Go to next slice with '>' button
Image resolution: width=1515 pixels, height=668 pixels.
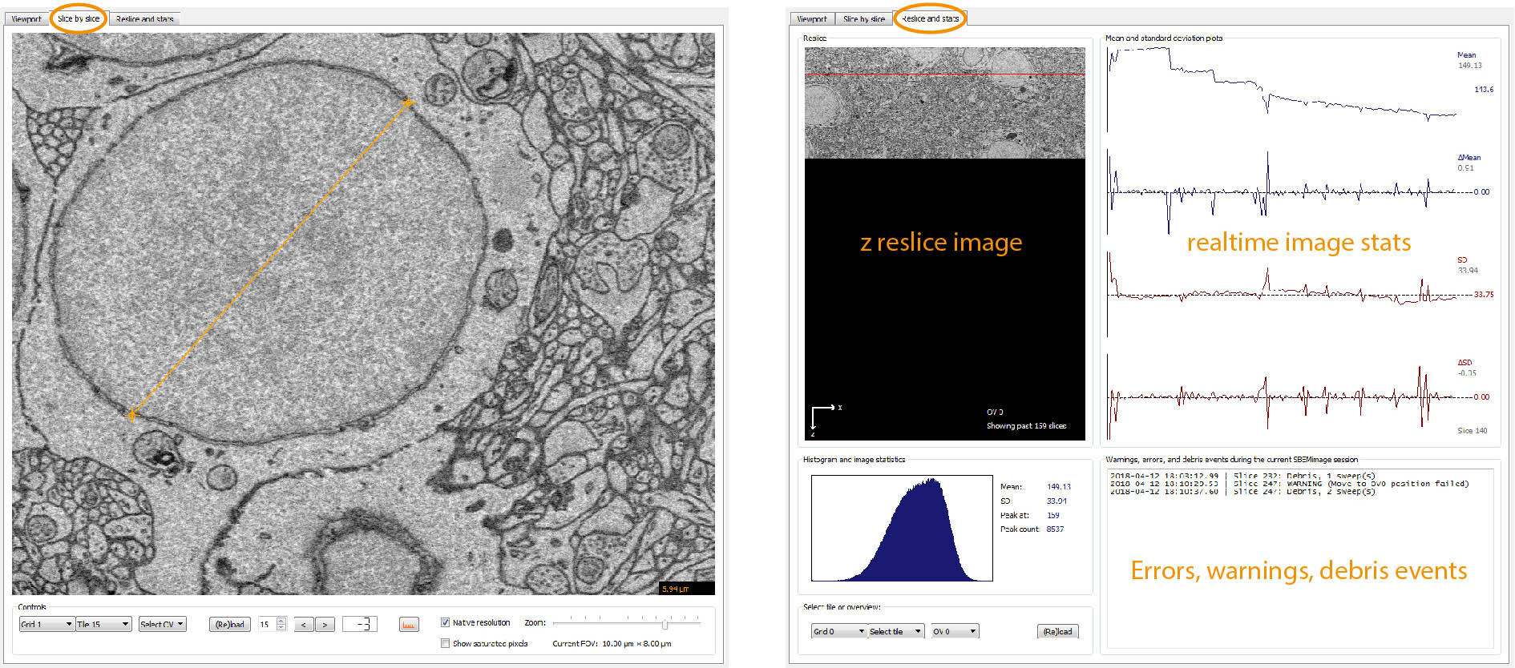tap(325, 624)
